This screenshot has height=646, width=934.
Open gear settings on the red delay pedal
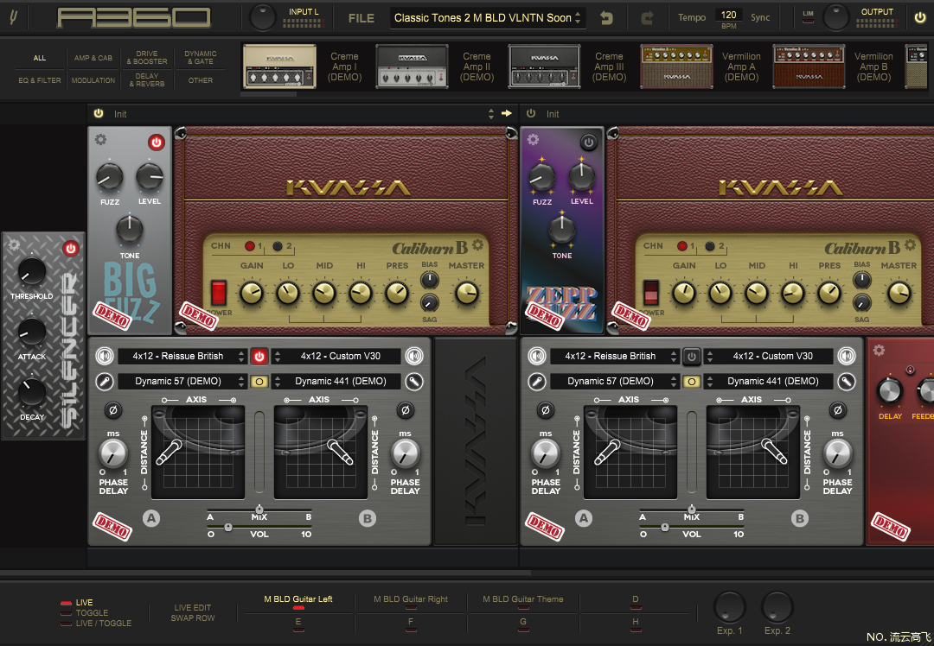[x=880, y=351]
